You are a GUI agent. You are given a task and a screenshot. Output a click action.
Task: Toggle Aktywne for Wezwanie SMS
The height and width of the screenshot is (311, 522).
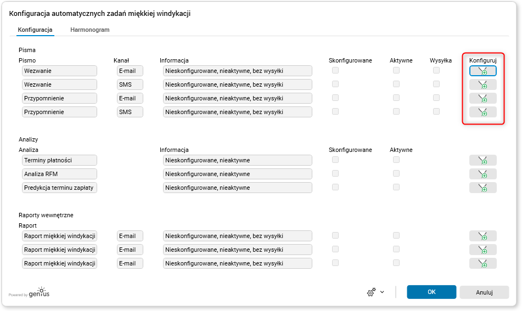coord(396,84)
